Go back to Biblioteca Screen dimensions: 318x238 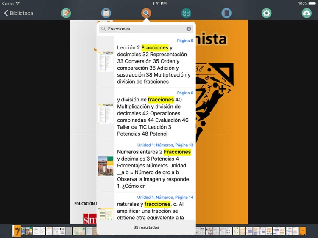(x=19, y=13)
